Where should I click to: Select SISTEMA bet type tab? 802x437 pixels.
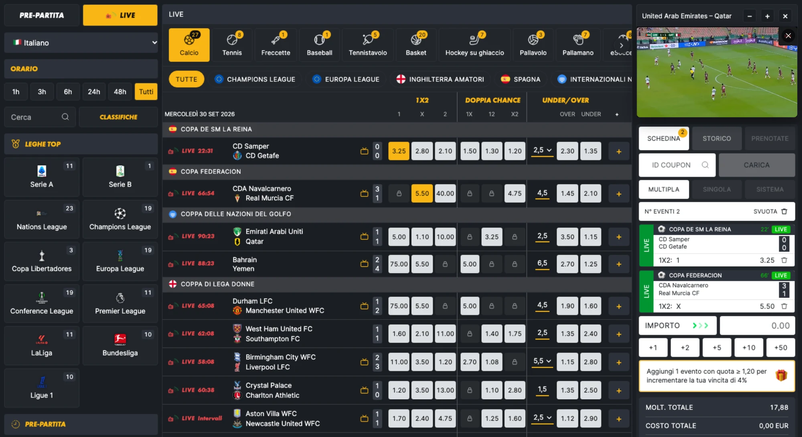770,189
